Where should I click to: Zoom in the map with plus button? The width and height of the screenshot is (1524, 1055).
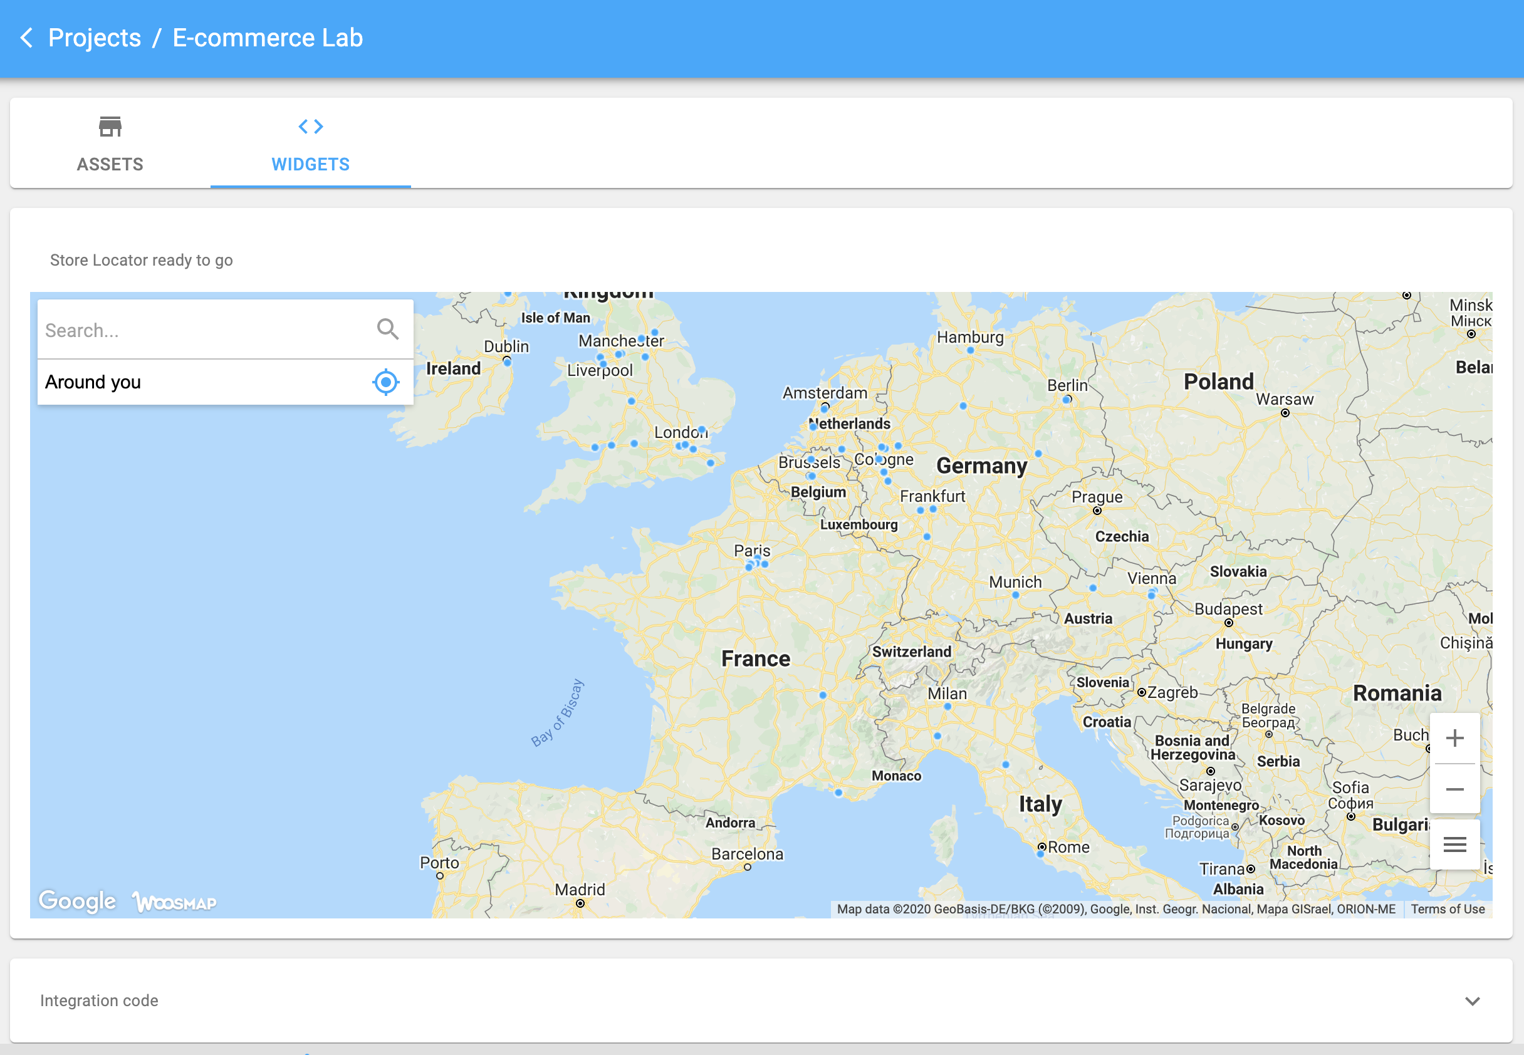click(x=1454, y=738)
